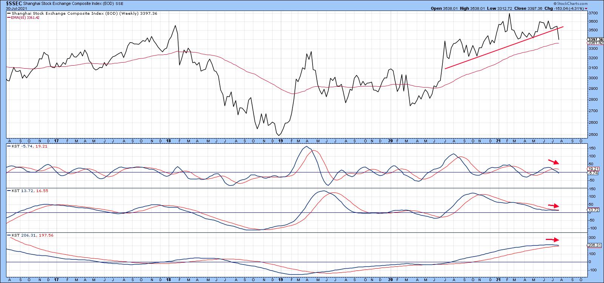Click the black line legend marker for Shanghai index
Image resolution: width=604 pixels, height=283 pixels.
(x=9, y=13)
